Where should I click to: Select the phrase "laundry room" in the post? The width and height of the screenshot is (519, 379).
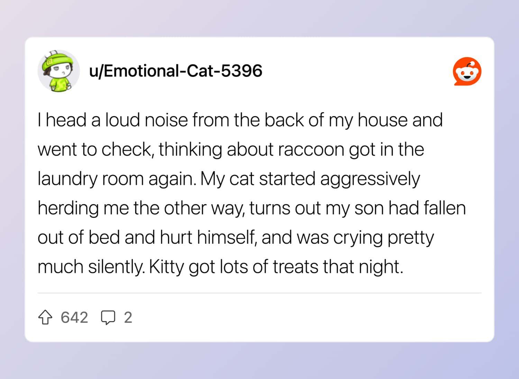coord(90,179)
